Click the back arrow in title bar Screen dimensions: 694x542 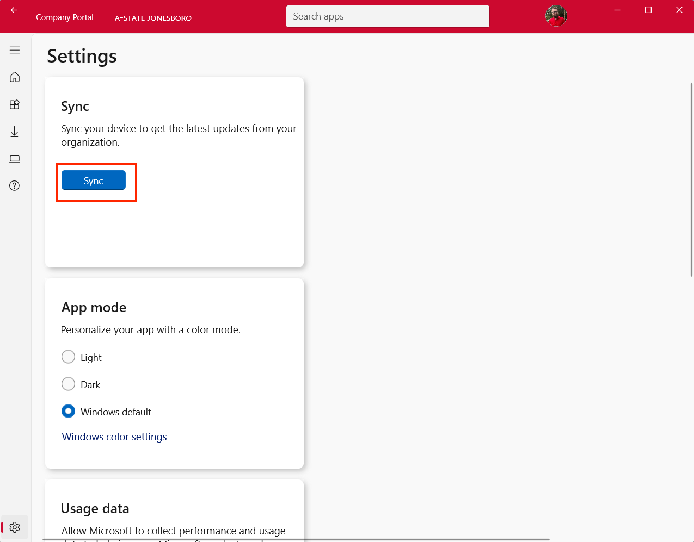[14, 10]
